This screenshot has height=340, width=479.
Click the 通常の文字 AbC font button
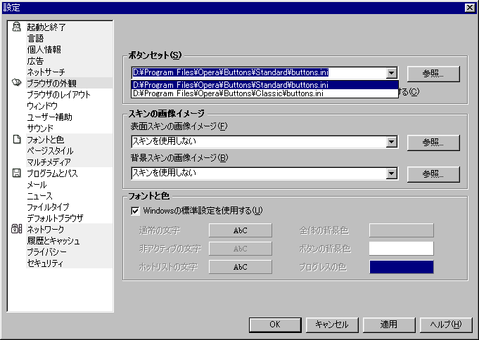(241, 230)
